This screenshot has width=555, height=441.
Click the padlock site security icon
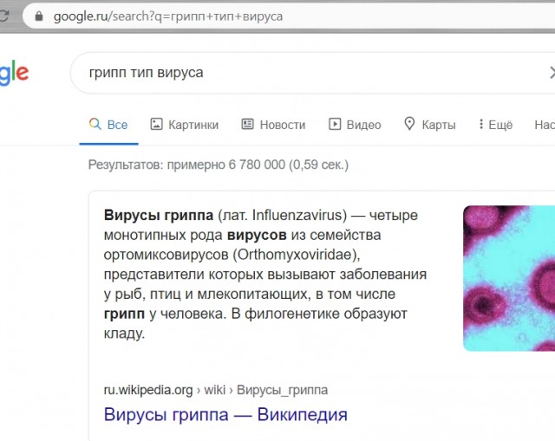pyautogui.click(x=39, y=16)
